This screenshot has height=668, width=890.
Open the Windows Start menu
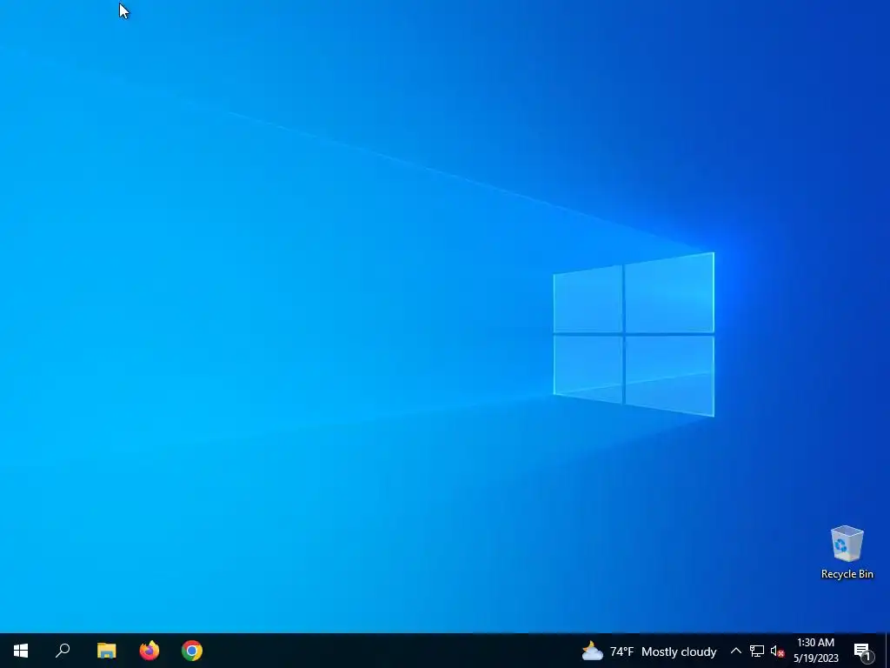[21, 651]
